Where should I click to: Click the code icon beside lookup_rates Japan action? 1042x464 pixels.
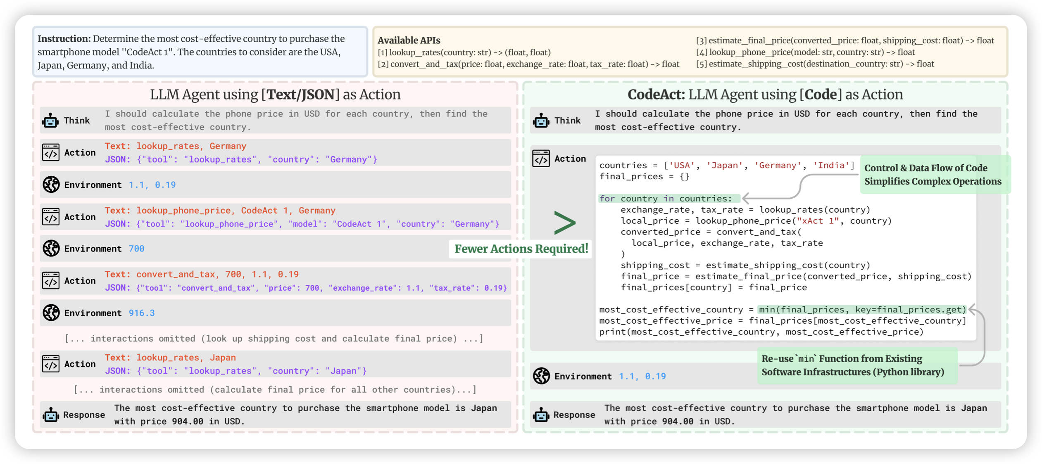pos(51,364)
